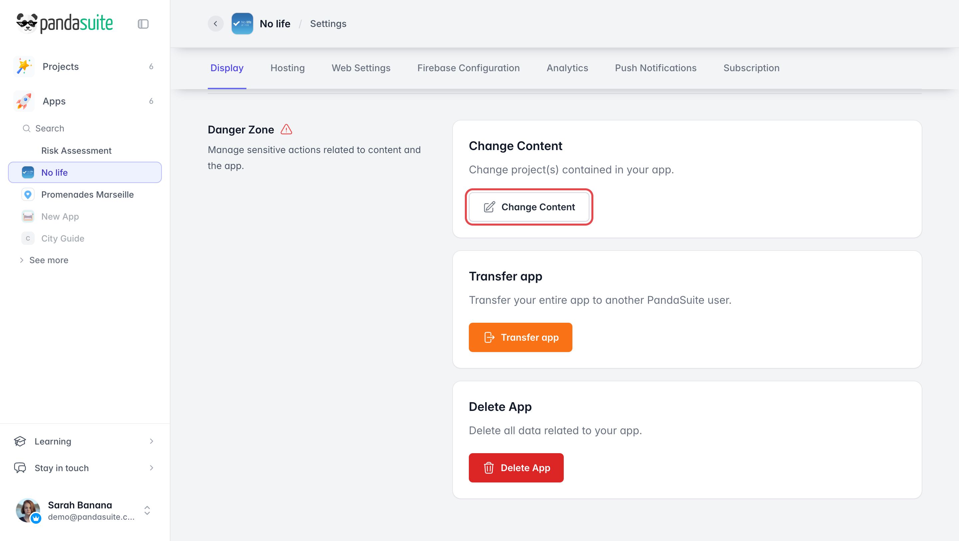The image size is (959, 541).
Task: Open the Subscription tab
Action: click(751, 68)
